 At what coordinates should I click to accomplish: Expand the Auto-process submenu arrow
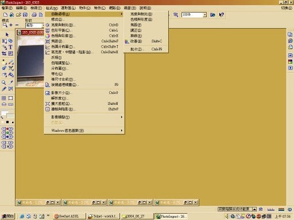tap(121, 14)
